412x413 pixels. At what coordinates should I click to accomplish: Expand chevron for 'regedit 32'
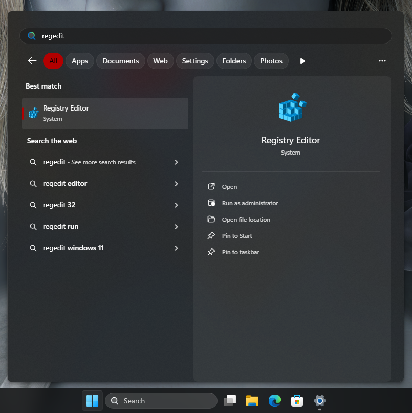click(176, 205)
